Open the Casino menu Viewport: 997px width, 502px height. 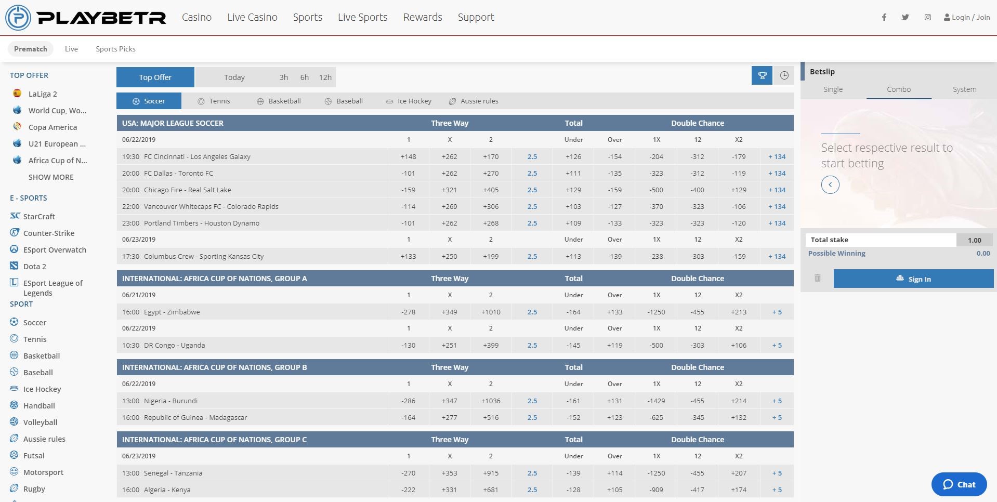tap(196, 17)
